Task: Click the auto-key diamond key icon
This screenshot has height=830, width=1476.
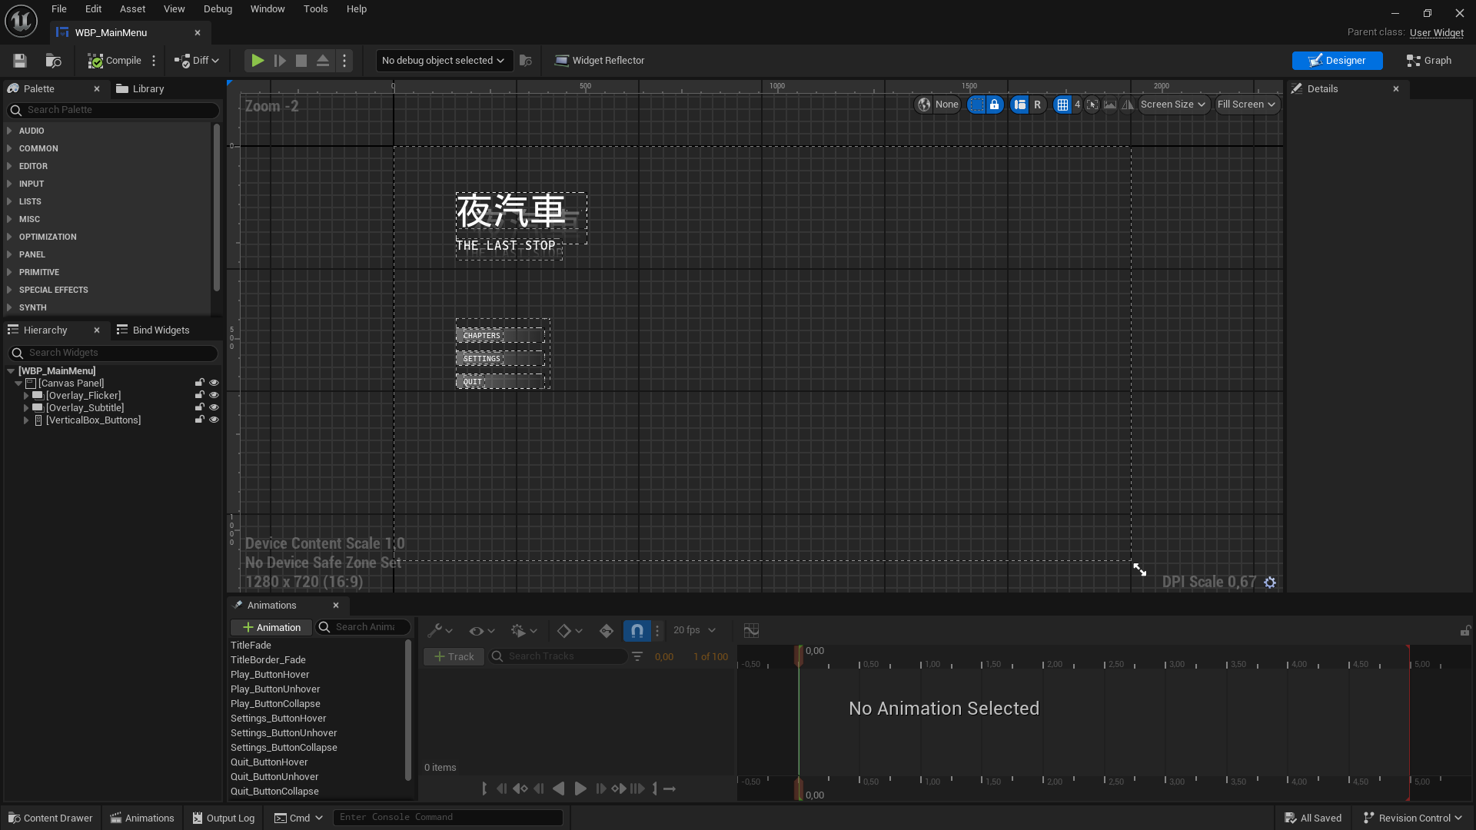Action: pos(606,631)
